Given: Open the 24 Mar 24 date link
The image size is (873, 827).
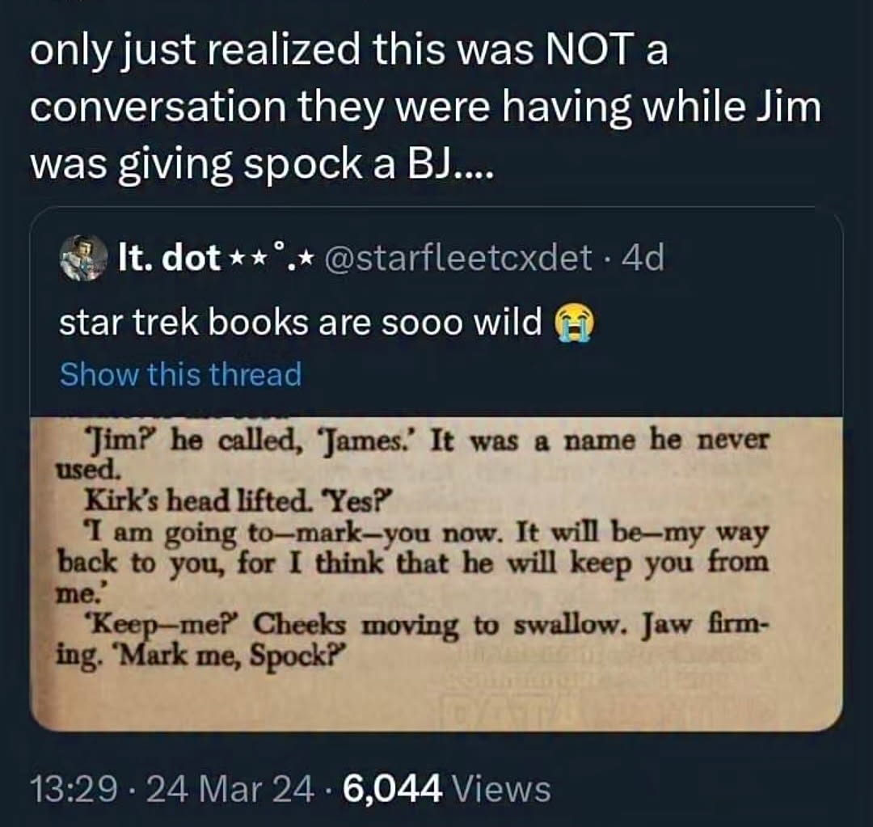Looking at the screenshot, I should tap(230, 789).
